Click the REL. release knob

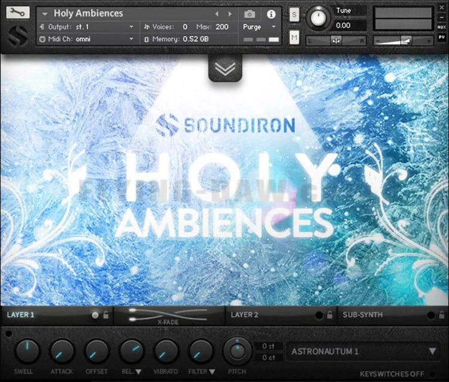[132, 351]
